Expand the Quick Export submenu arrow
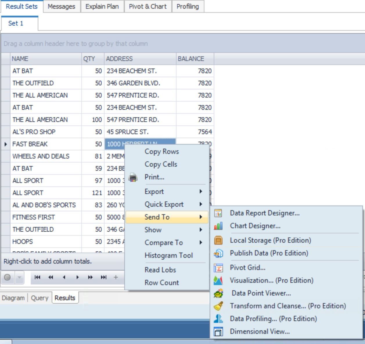This screenshot has height=344, width=365. (201, 204)
